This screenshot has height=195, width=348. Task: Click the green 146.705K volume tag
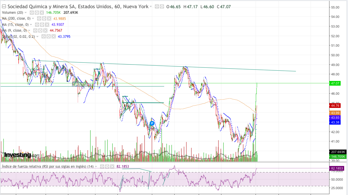tap(338, 157)
